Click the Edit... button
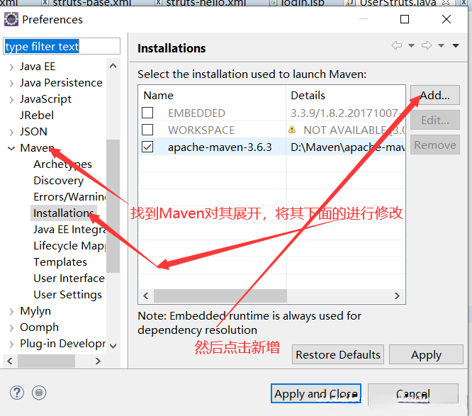Viewport: 472px width, 416px height. tap(435, 120)
